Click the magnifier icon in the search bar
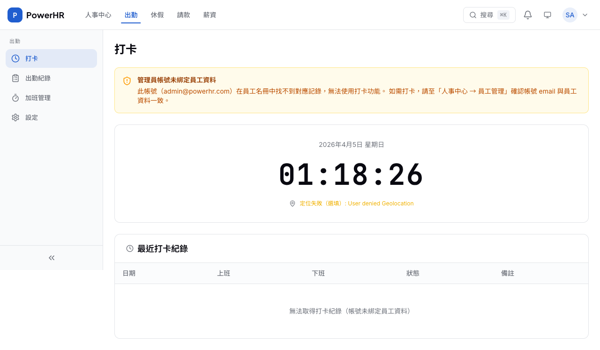 [473, 15]
